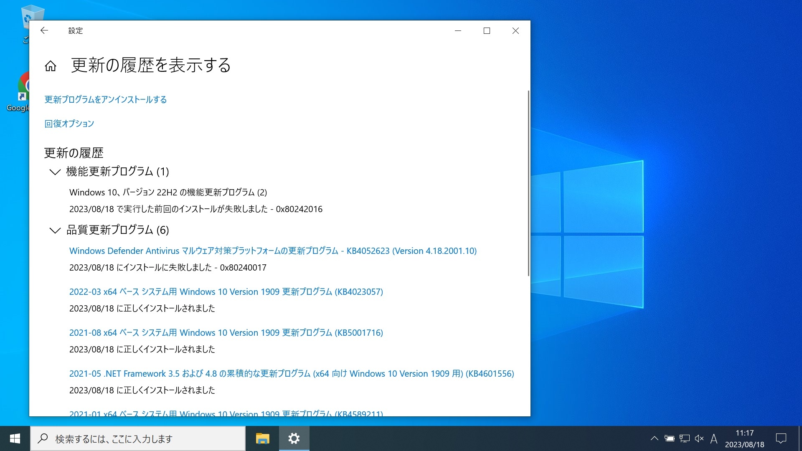
Task: Toggle the IME input mode indicator A
Action: coord(714,438)
